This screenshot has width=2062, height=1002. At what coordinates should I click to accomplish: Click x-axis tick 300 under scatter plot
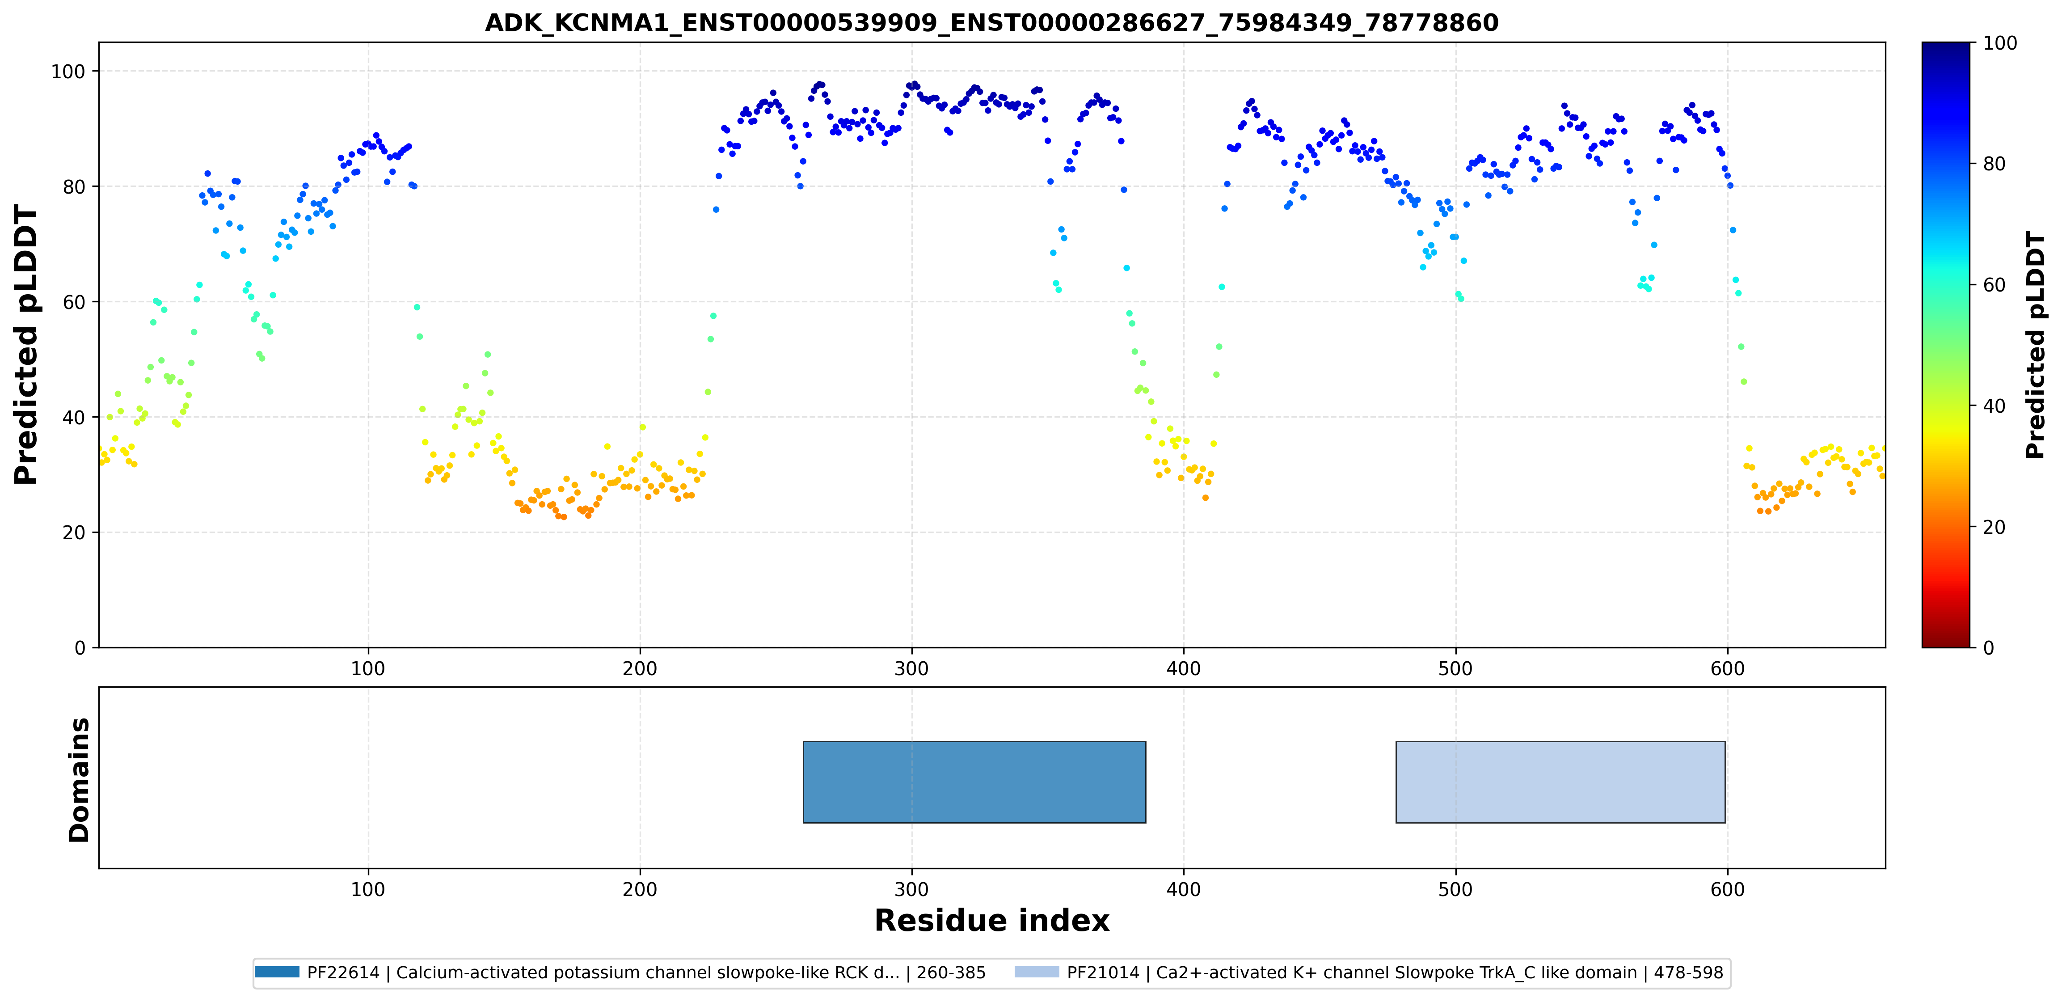coord(912,668)
